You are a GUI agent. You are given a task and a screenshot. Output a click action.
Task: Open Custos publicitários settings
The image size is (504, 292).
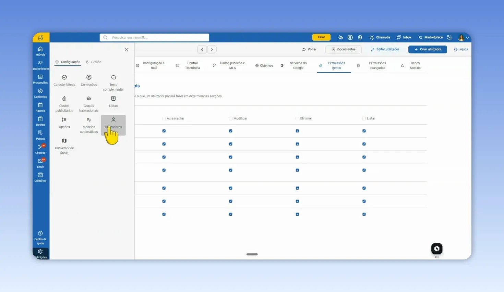pyautogui.click(x=64, y=104)
